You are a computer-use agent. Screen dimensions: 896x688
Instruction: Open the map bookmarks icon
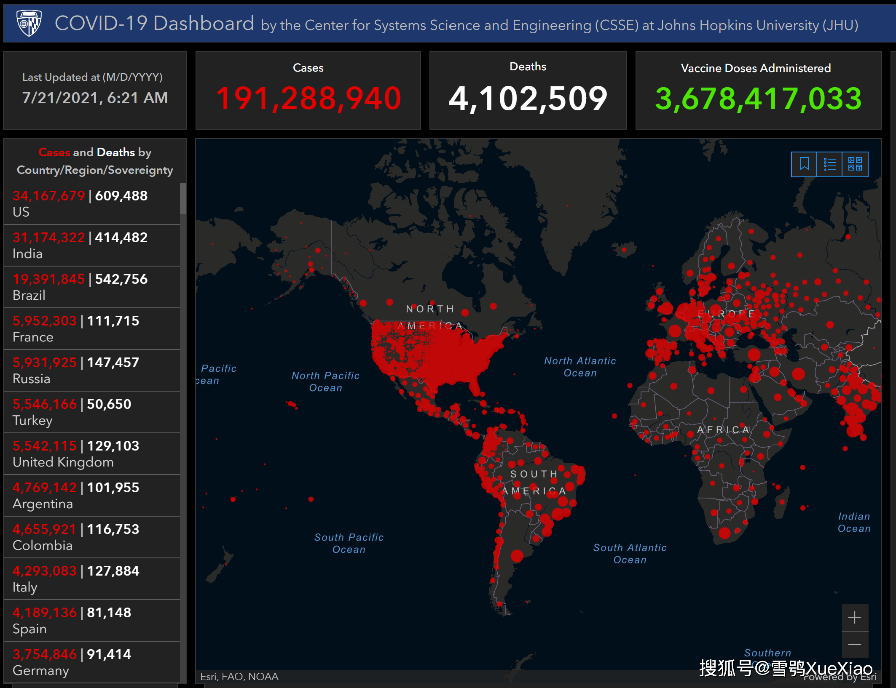(804, 164)
